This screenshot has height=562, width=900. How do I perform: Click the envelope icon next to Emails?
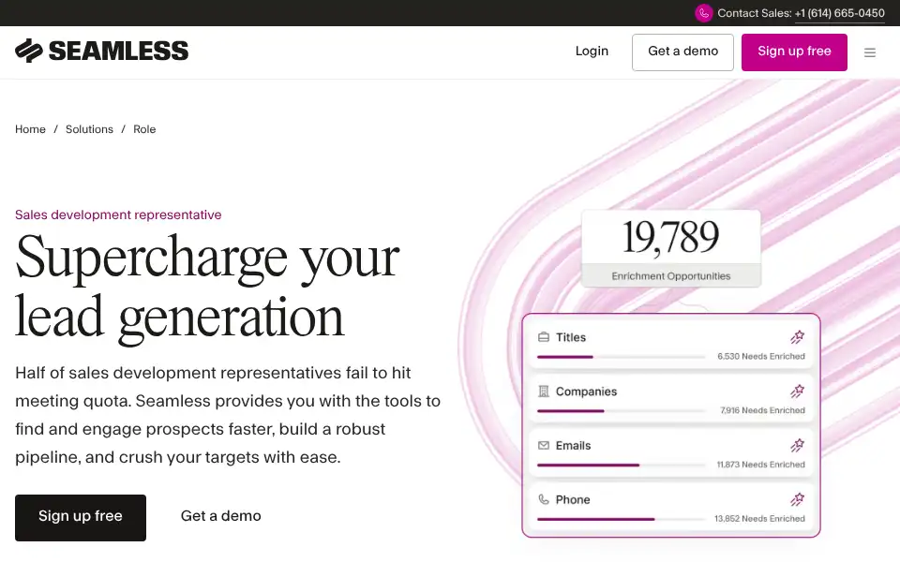544,445
